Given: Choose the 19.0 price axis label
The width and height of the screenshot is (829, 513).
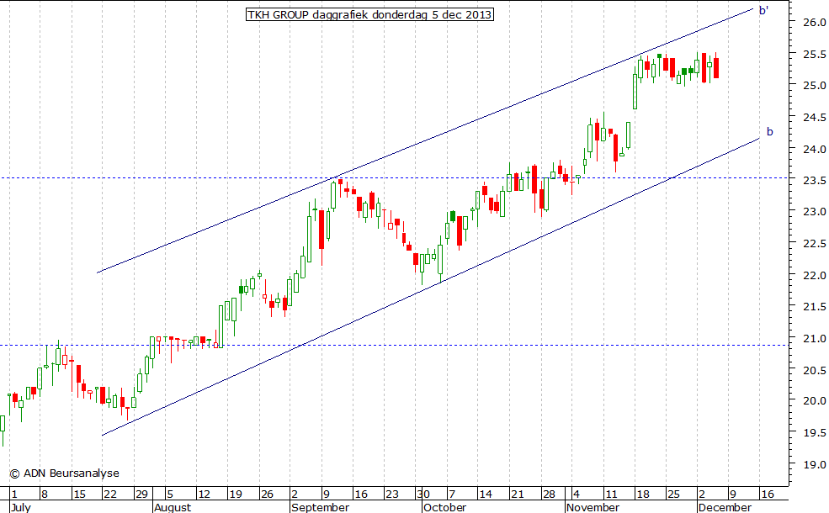Looking at the screenshot, I should tap(814, 465).
